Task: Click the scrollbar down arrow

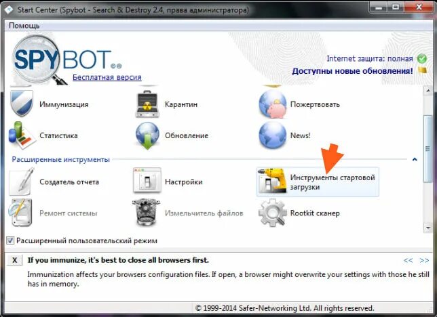Action: (x=428, y=228)
